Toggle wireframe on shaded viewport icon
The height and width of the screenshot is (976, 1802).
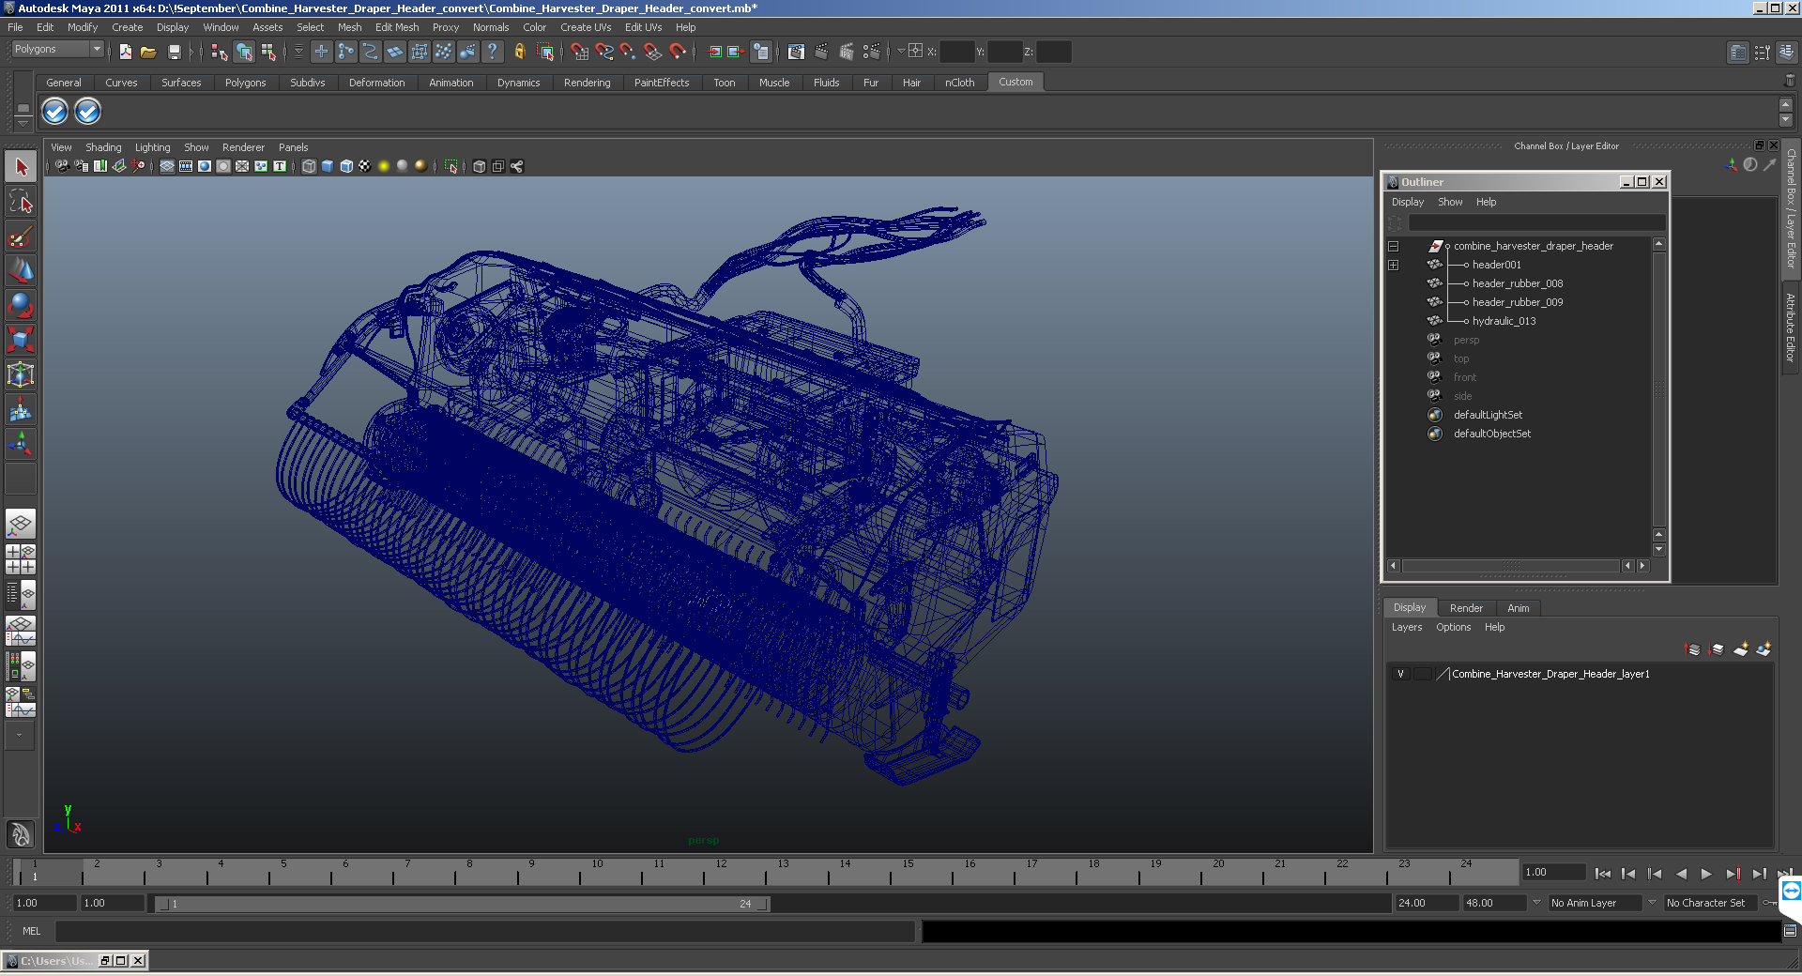pyautogui.click(x=346, y=166)
